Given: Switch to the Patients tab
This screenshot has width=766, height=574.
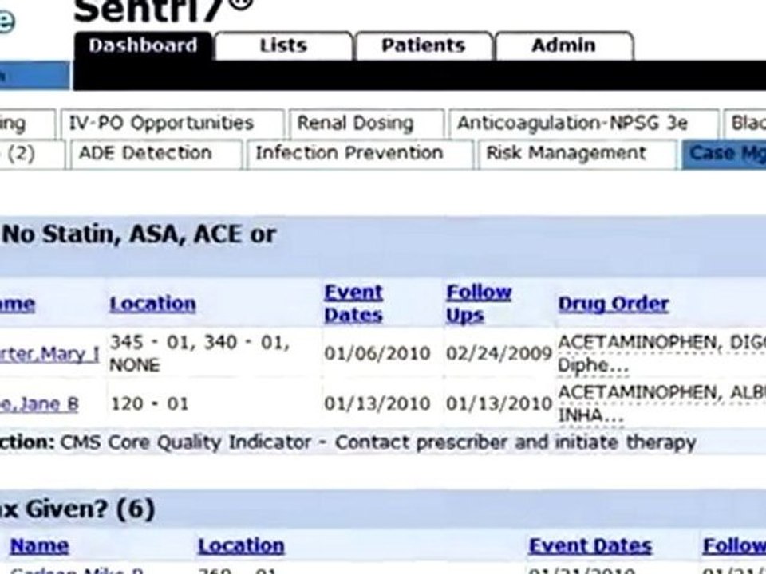Looking at the screenshot, I should [x=424, y=46].
